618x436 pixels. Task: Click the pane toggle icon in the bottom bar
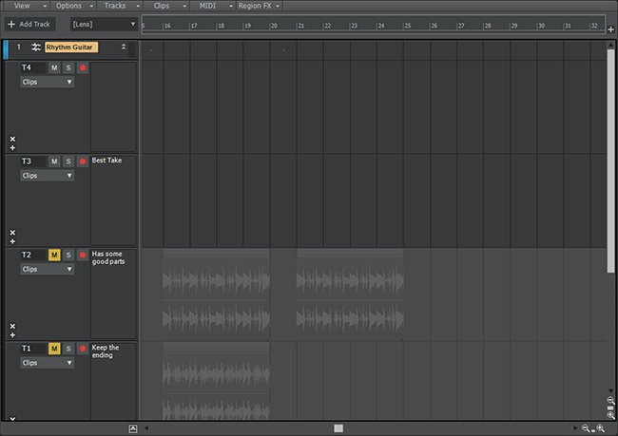pos(133,428)
